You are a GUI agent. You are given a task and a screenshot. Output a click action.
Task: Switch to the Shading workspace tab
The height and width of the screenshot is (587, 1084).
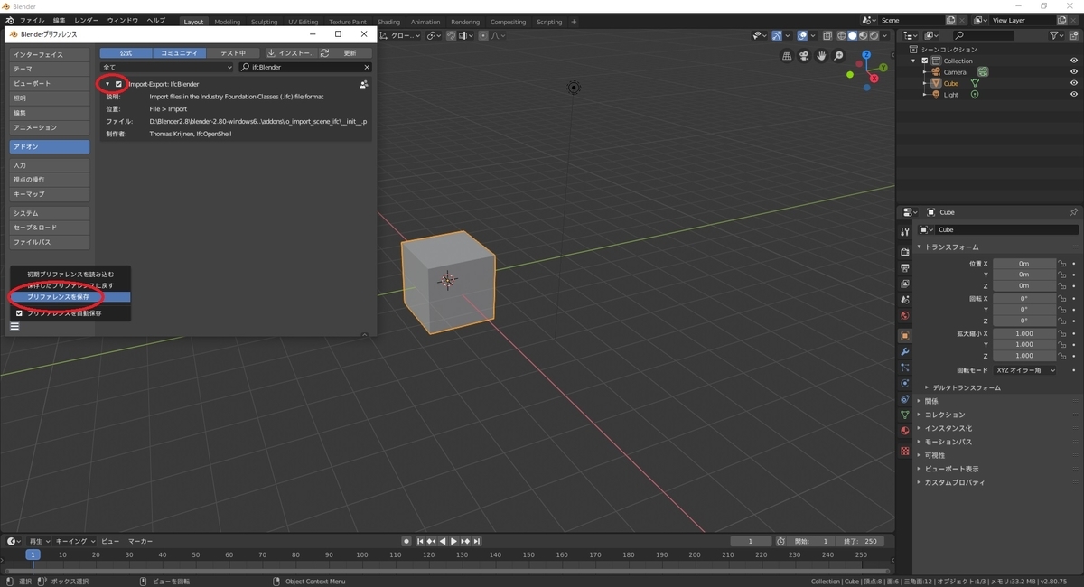(388, 22)
